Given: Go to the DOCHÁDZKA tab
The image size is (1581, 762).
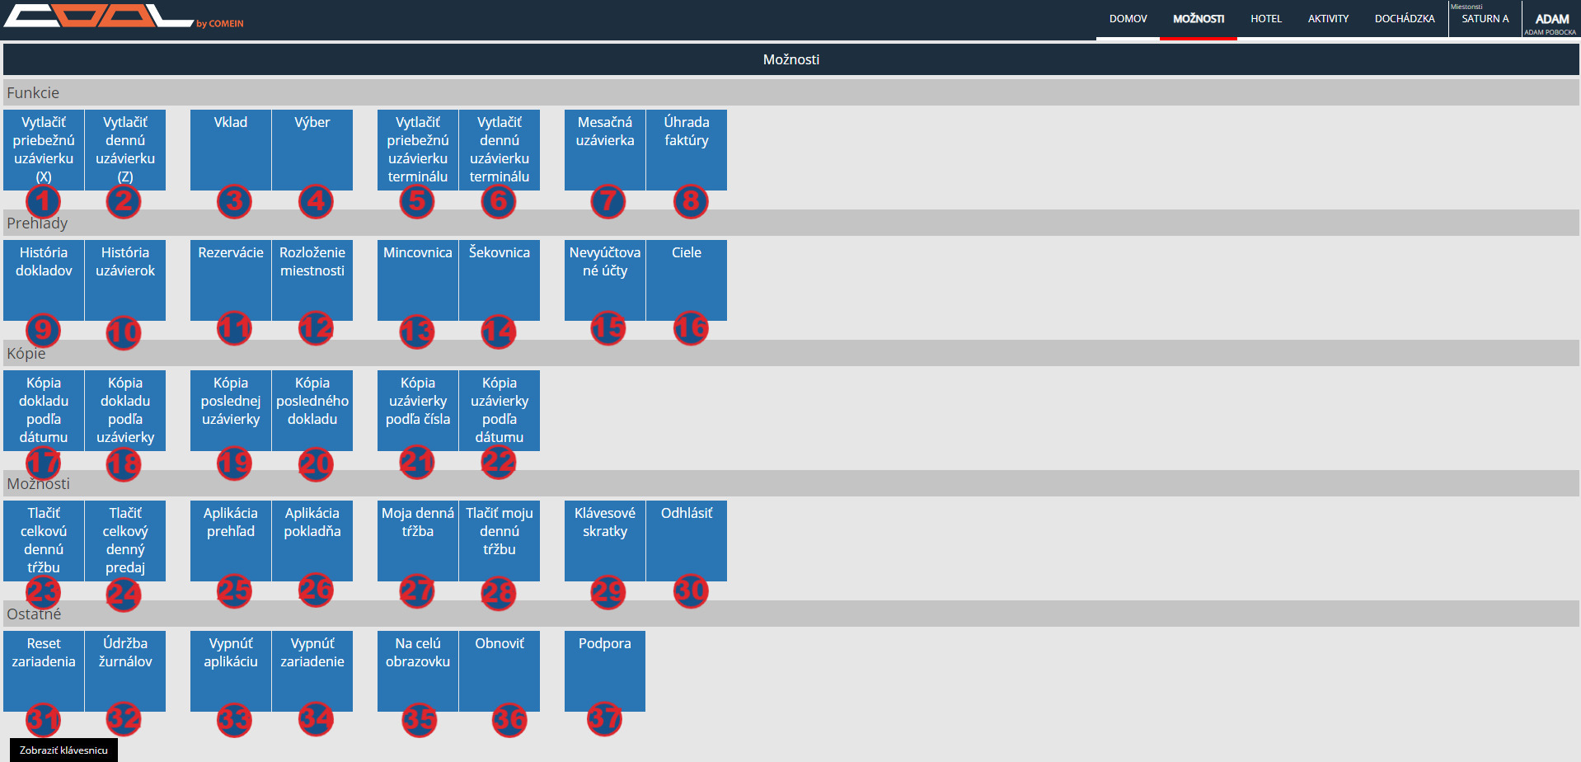Looking at the screenshot, I should 1404,19.
